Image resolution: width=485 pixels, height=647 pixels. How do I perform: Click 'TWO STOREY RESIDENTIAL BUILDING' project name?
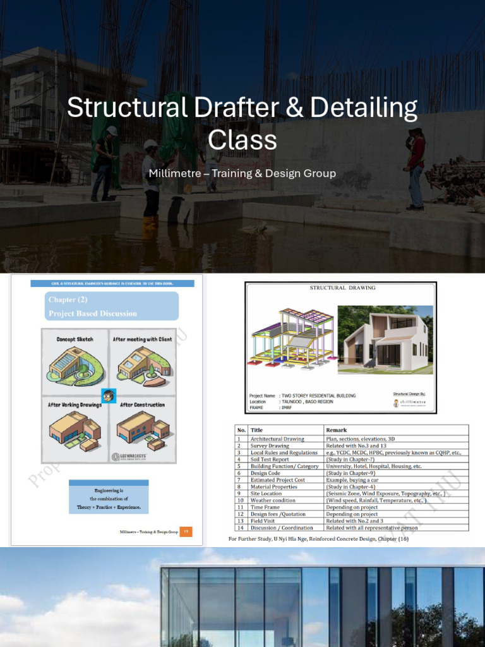click(x=319, y=396)
